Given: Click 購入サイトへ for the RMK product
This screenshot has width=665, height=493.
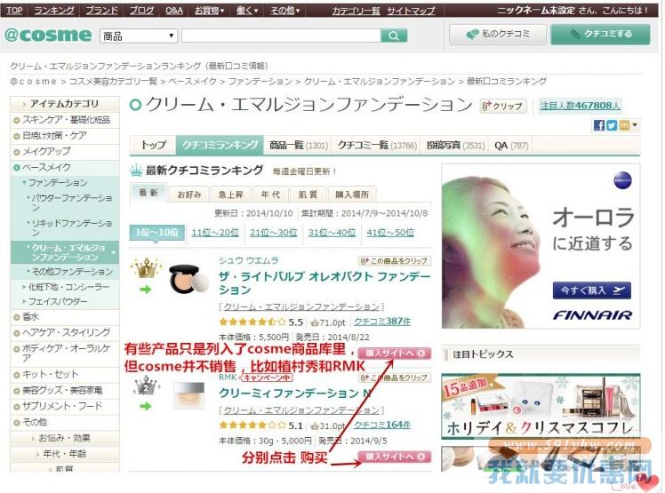Looking at the screenshot, I should tap(395, 457).
